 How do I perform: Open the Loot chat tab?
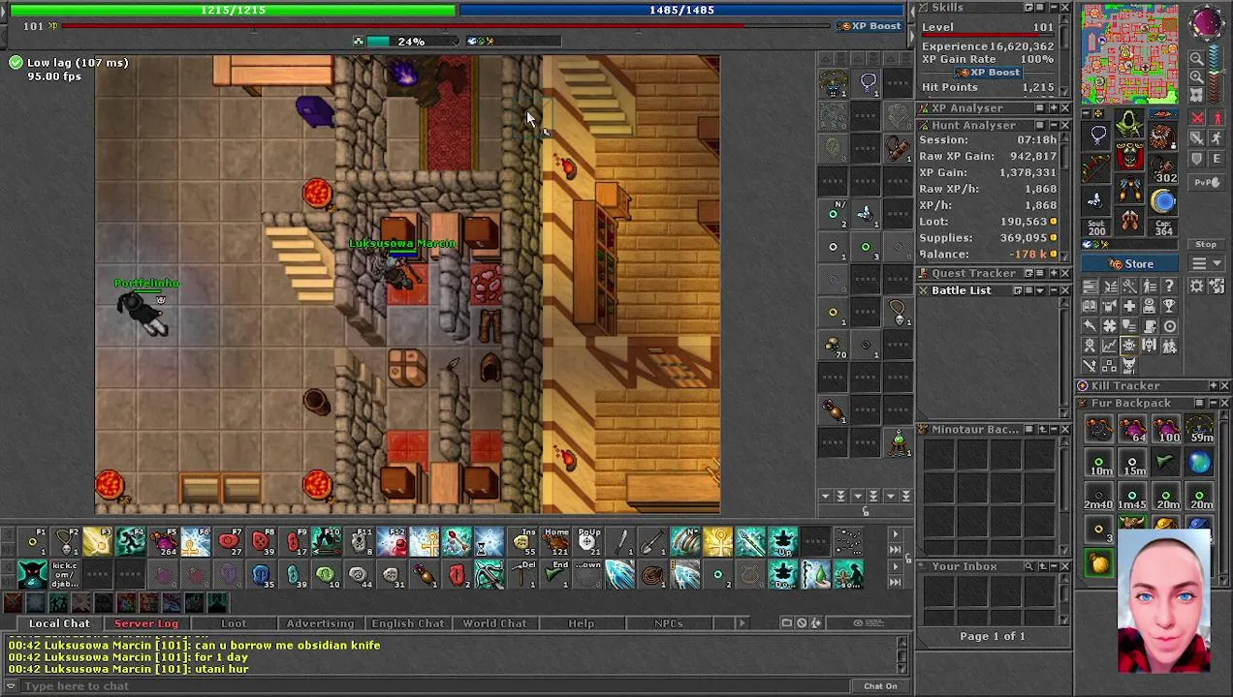tap(234, 623)
